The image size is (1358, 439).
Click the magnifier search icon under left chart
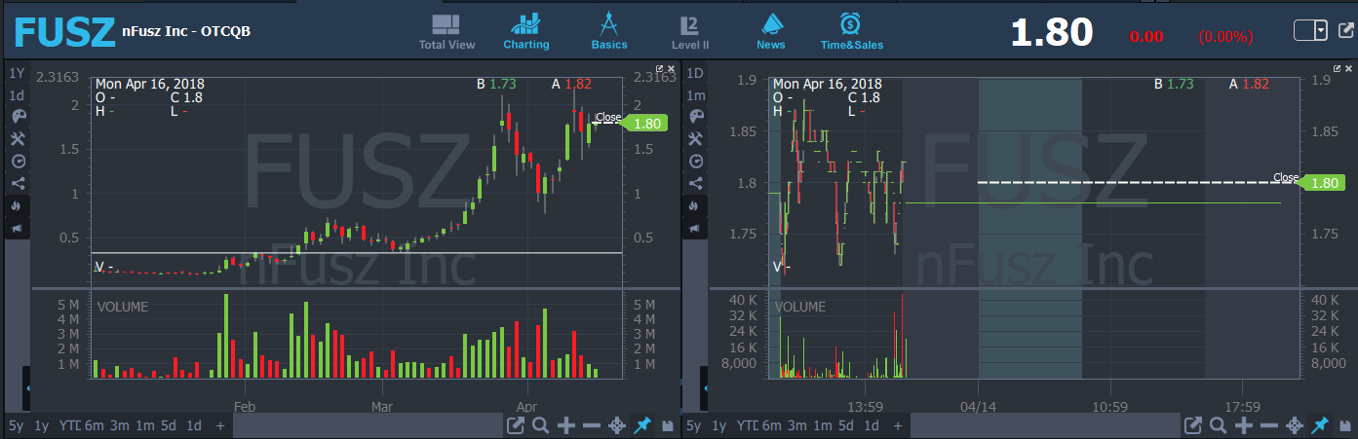click(540, 425)
